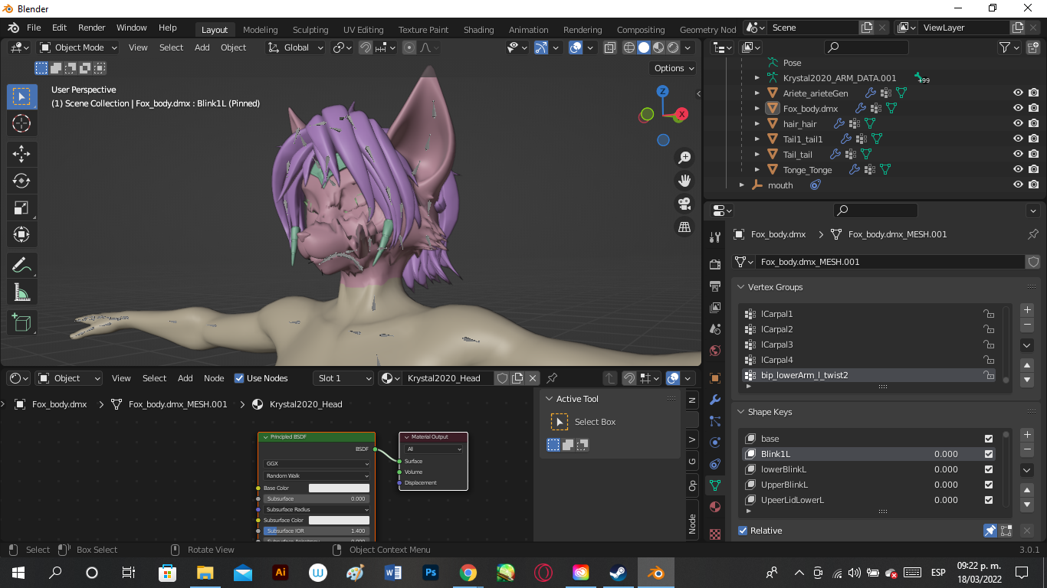The image size is (1047, 588).
Task: Toggle the Use Nodes checkbox
Action: (x=239, y=378)
